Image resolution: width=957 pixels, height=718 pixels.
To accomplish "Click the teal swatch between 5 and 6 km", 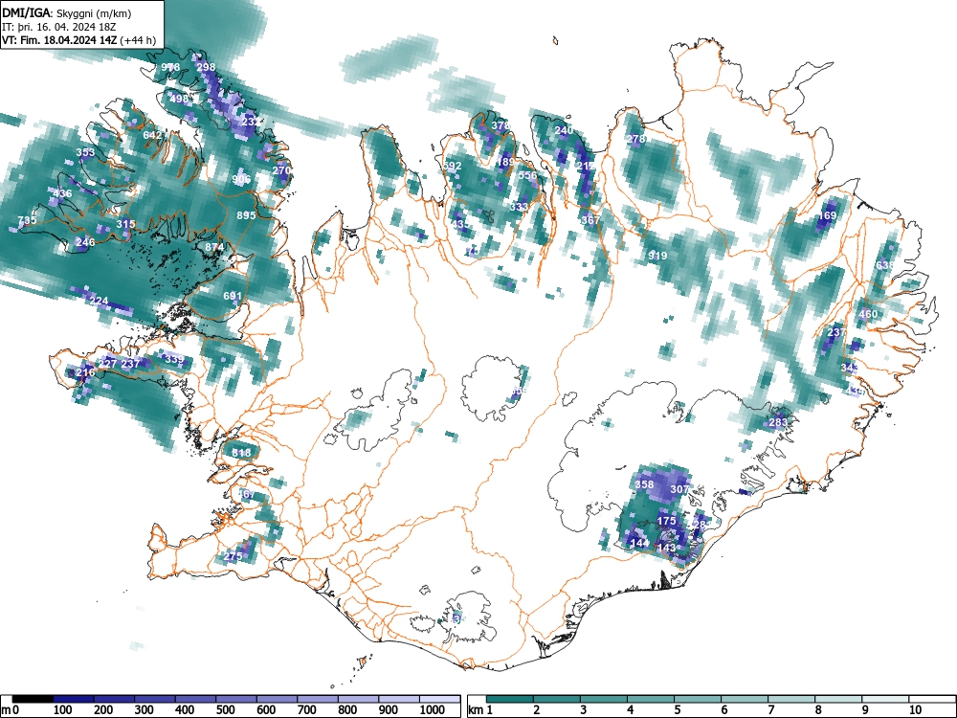I will pos(697,699).
